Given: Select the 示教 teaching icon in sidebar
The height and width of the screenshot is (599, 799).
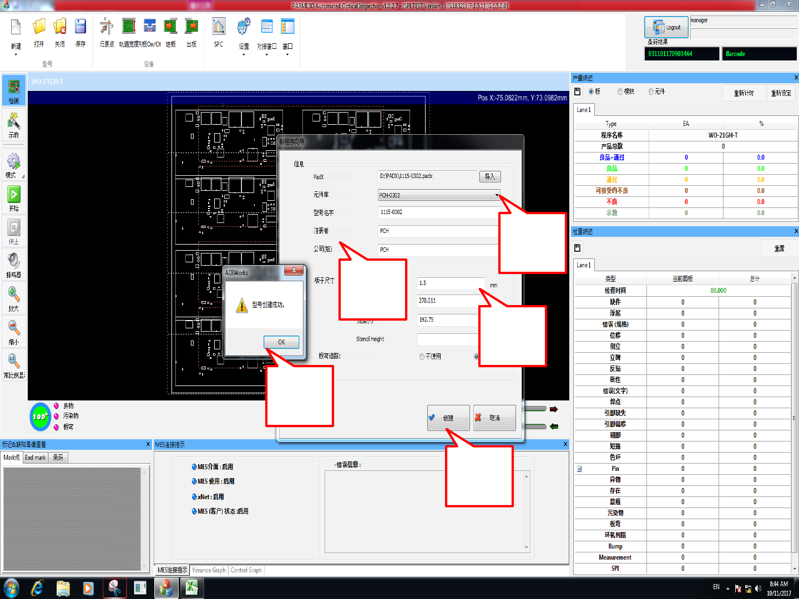Looking at the screenshot, I should tap(13, 120).
